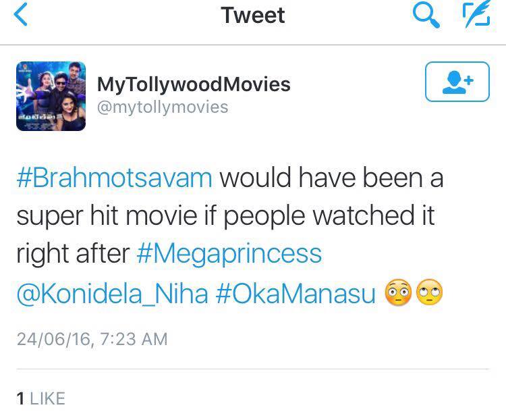Open the MyTollywoodMovies profile picture
Screen dimensions: 506x420
[x=51, y=96]
